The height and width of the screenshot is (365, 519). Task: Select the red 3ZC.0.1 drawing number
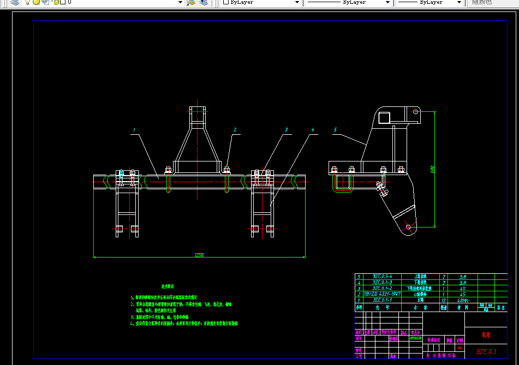[486, 351]
